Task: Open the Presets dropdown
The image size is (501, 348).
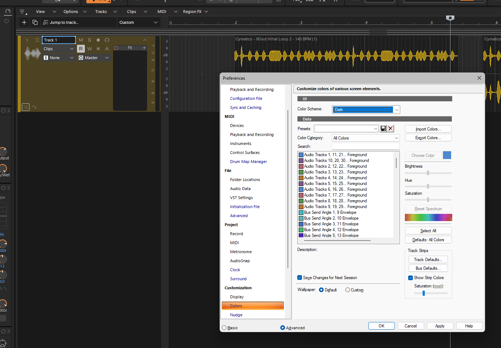Action: (346, 129)
